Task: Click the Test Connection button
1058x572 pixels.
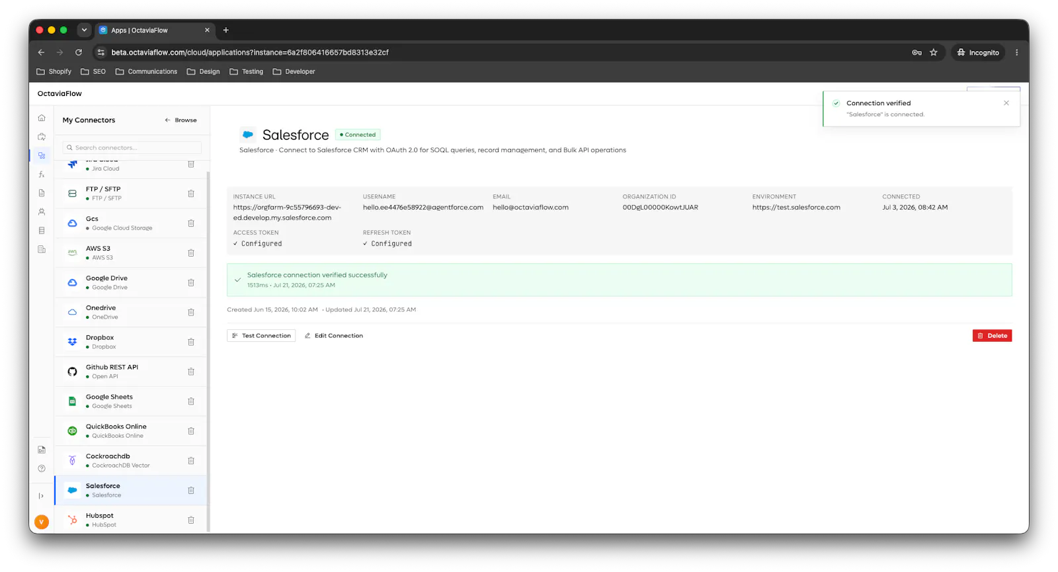Action: pyautogui.click(x=261, y=336)
